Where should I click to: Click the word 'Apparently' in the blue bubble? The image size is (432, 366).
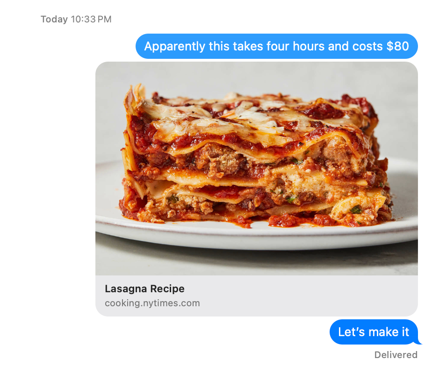click(x=175, y=46)
